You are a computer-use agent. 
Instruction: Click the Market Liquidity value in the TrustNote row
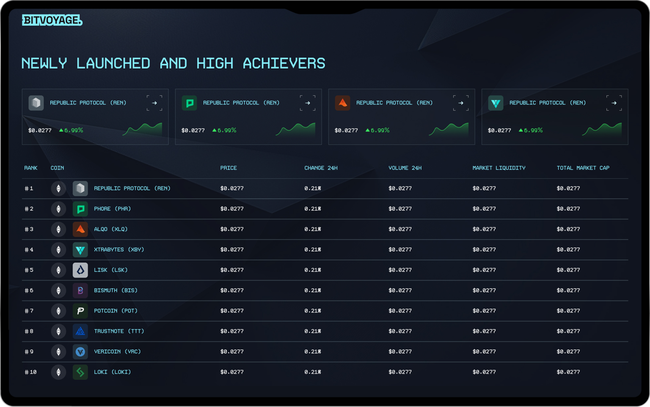point(484,331)
